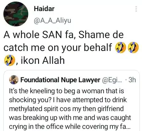The width and height of the screenshot is (142, 131).
Task: Click the Foundational Nupe Lawyer name
Action: pos(60,80)
